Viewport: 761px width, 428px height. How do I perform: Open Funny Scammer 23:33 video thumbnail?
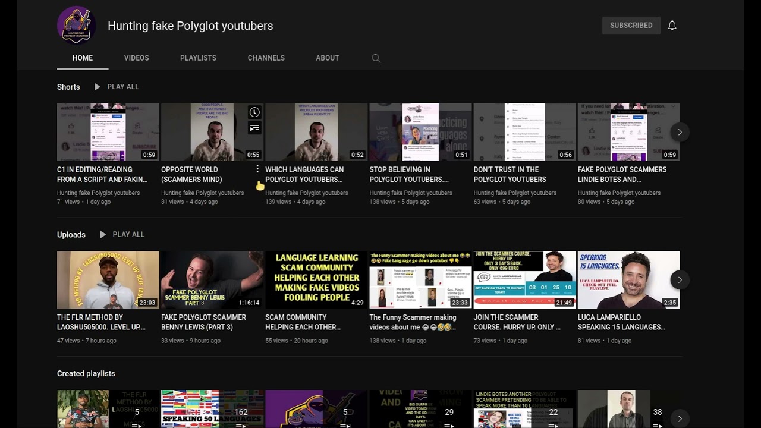click(420, 279)
